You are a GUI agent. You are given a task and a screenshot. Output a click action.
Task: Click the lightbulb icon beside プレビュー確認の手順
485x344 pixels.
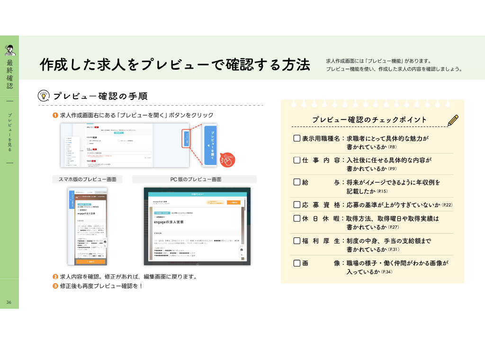point(44,96)
